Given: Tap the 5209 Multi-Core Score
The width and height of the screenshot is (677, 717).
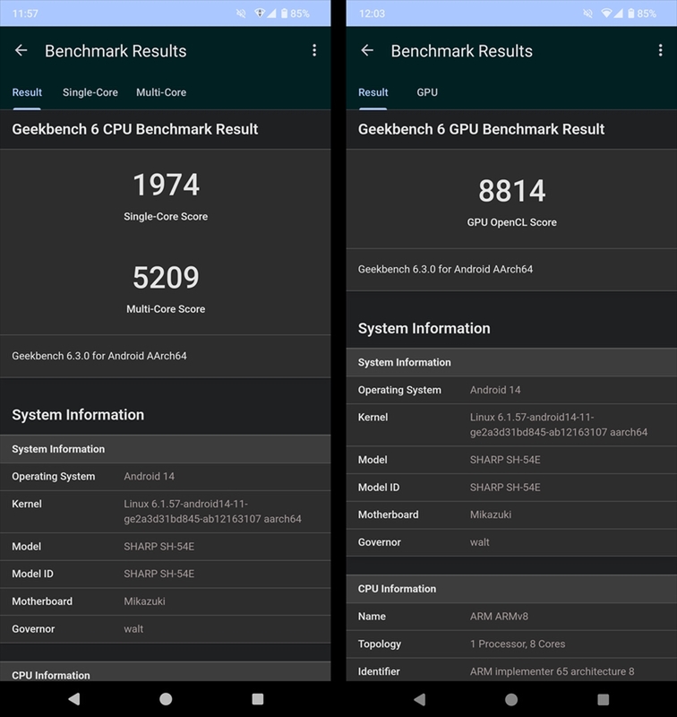Looking at the screenshot, I should [166, 277].
